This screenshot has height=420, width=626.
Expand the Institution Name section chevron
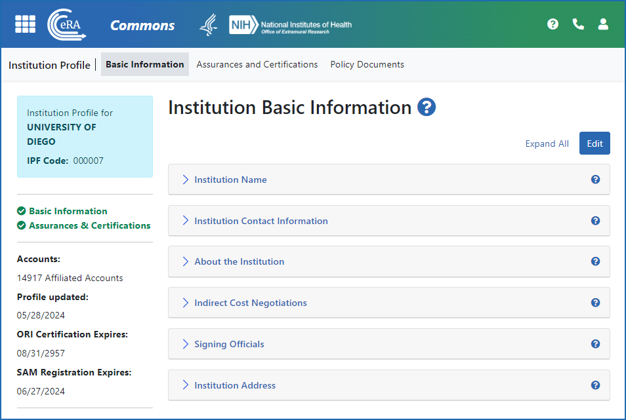(x=185, y=180)
